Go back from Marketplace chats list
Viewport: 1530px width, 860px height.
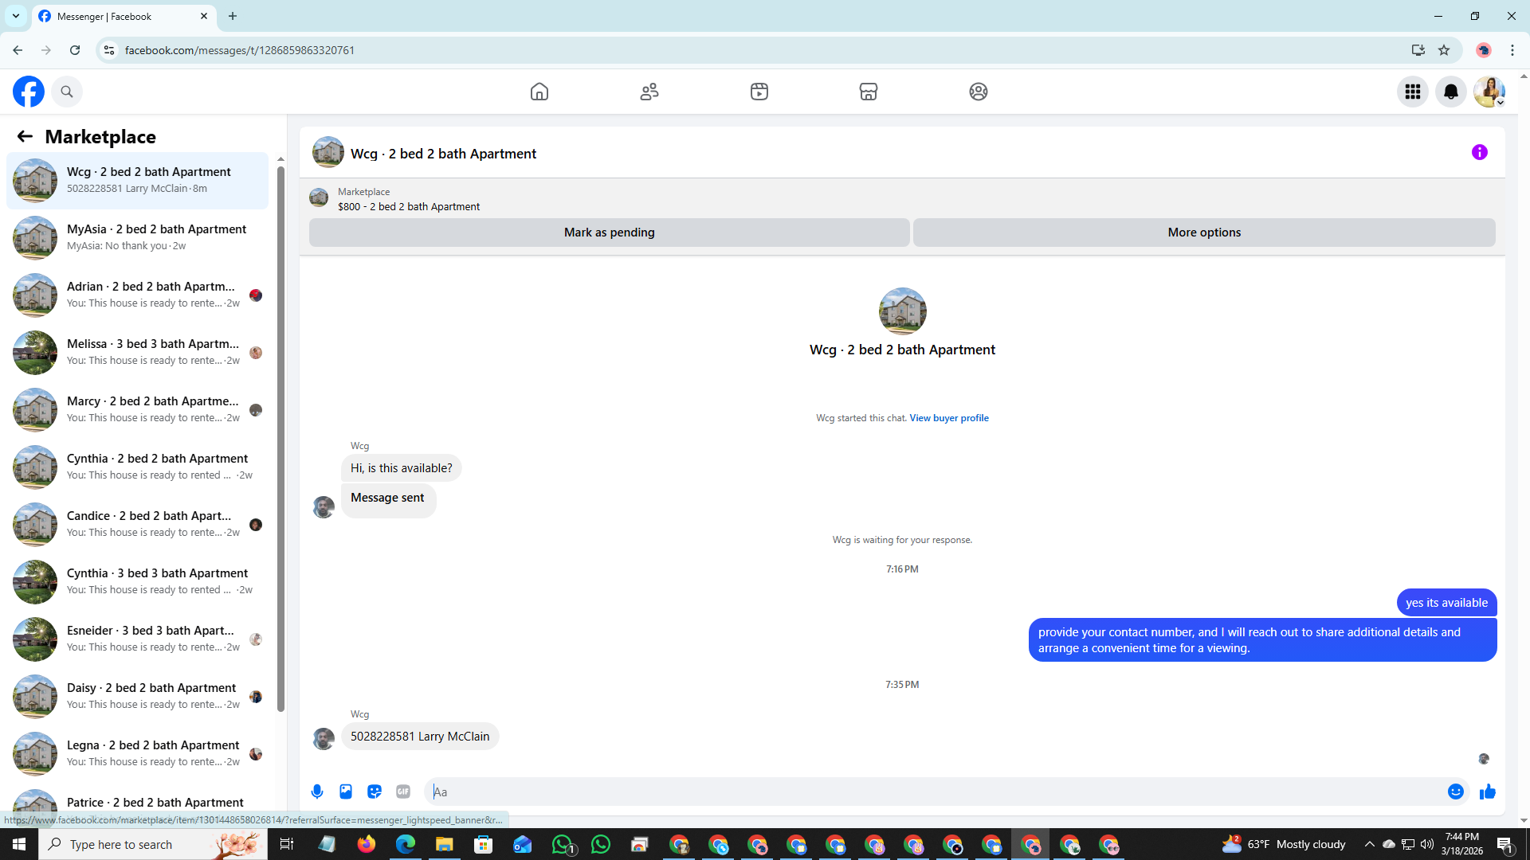[x=25, y=136]
